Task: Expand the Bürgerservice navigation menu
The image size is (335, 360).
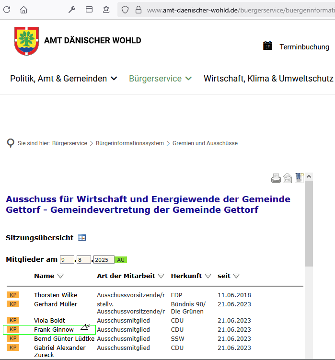Action: coord(160,79)
